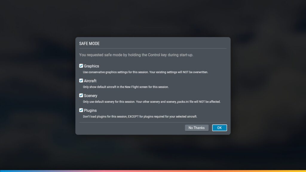Decline safe mode via No Thanks

pos(197,128)
